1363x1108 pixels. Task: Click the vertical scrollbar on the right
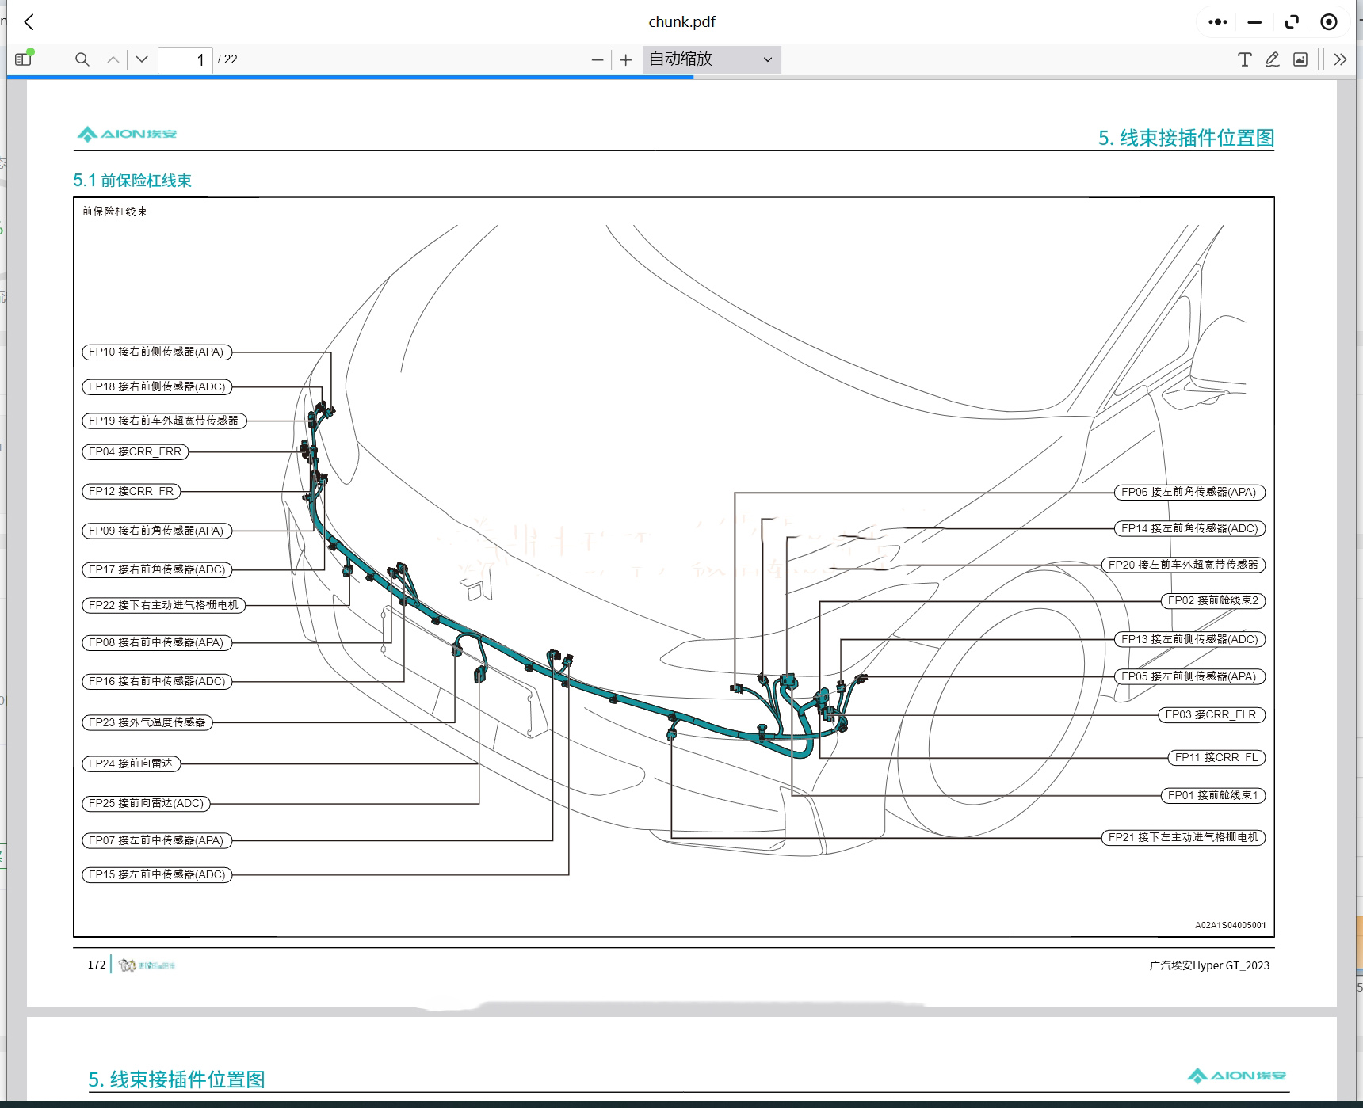click(1347, 475)
